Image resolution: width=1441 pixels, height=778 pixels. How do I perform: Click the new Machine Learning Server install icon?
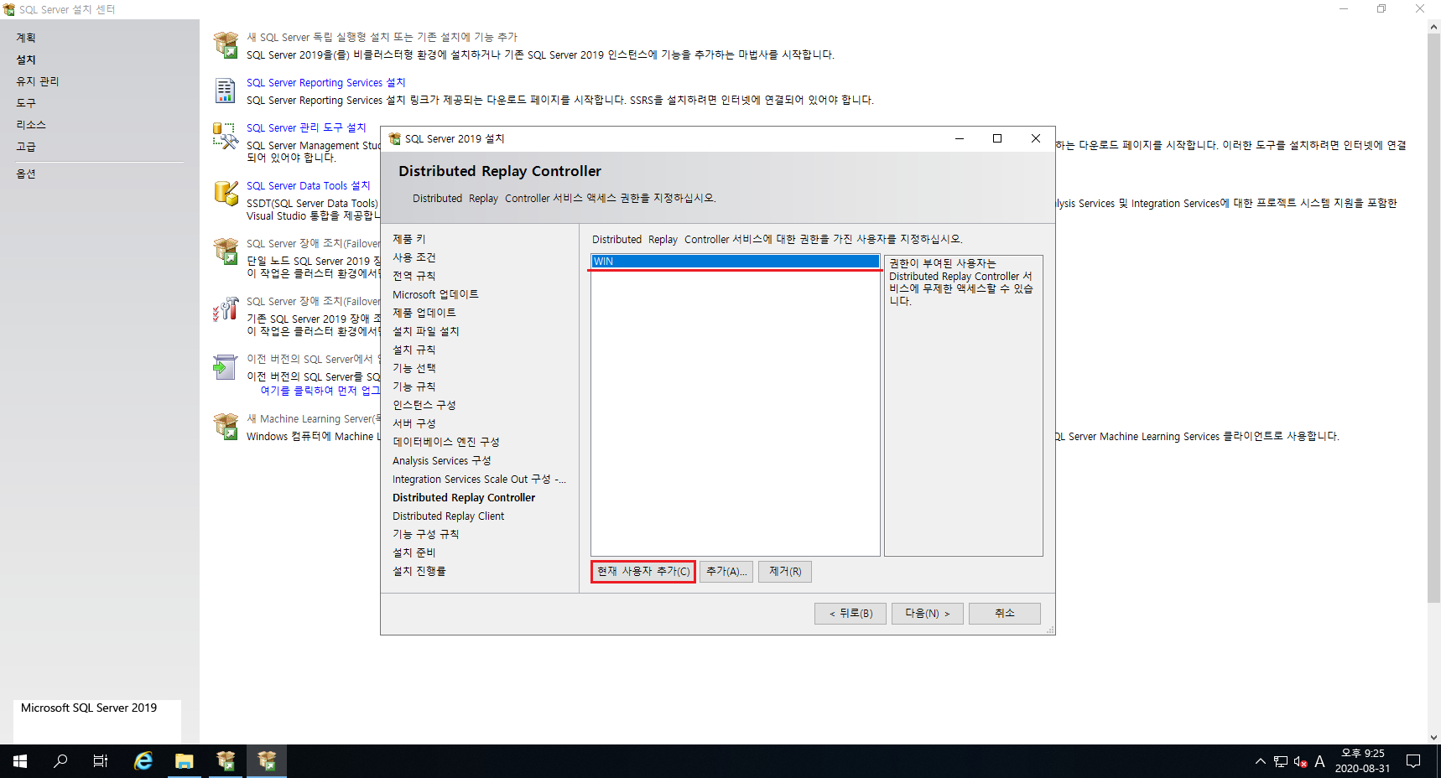(226, 427)
